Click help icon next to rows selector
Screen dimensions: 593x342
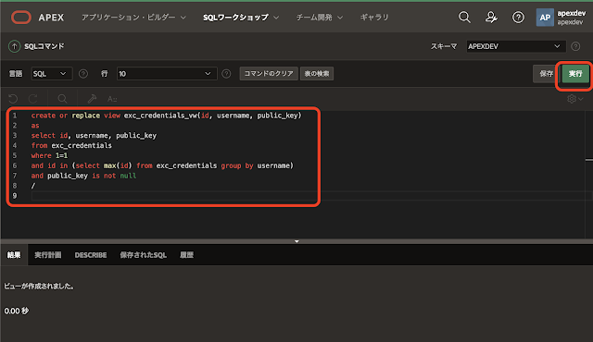pos(226,74)
